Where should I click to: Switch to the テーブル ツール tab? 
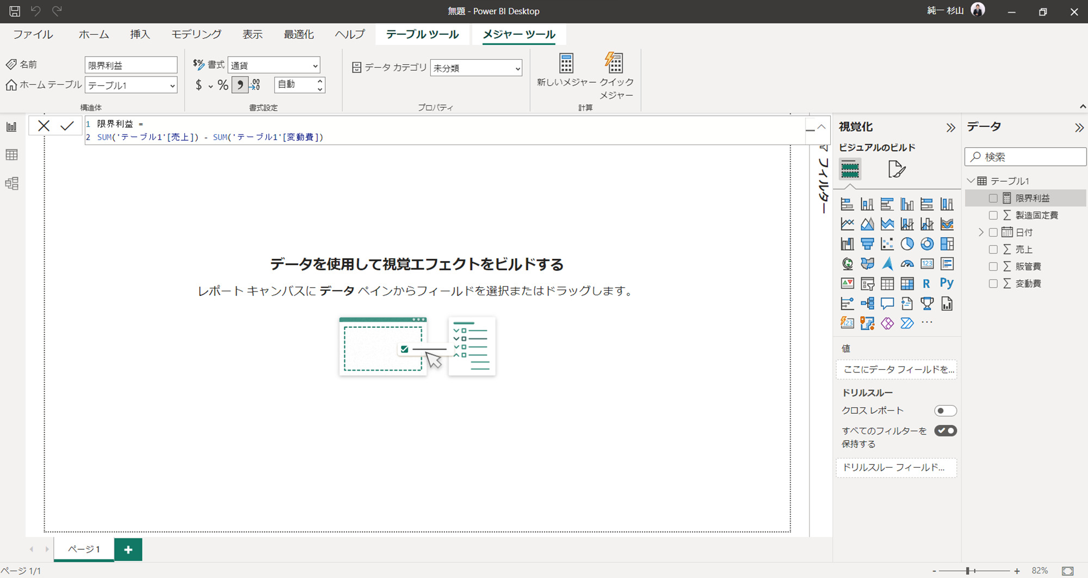pyautogui.click(x=422, y=34)
